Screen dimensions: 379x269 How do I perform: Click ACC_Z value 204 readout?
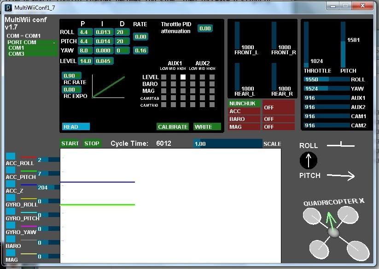pos(42,188)
